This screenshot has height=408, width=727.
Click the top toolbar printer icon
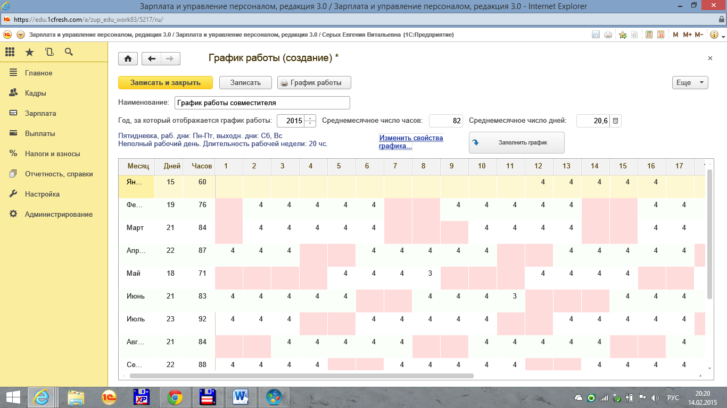tap(608, 35)
